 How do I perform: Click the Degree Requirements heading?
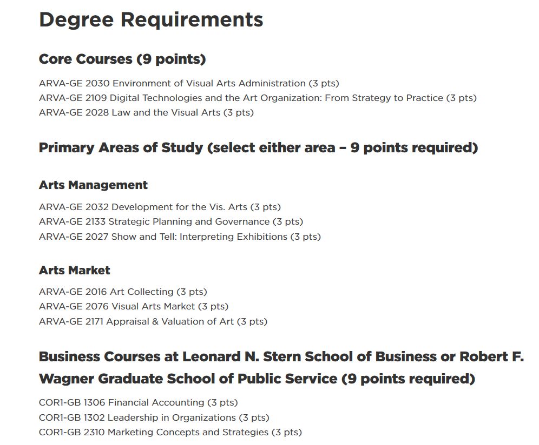151,20
